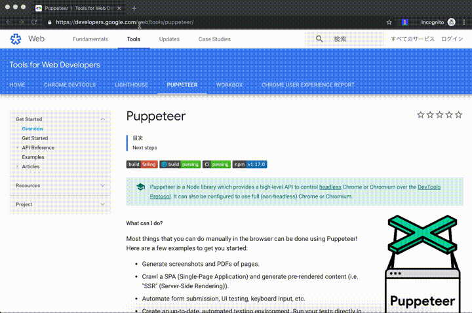472x313 pixels.
Task: Switch to the LIGHTHOUSE tab
Action: (x=131, y=84)
